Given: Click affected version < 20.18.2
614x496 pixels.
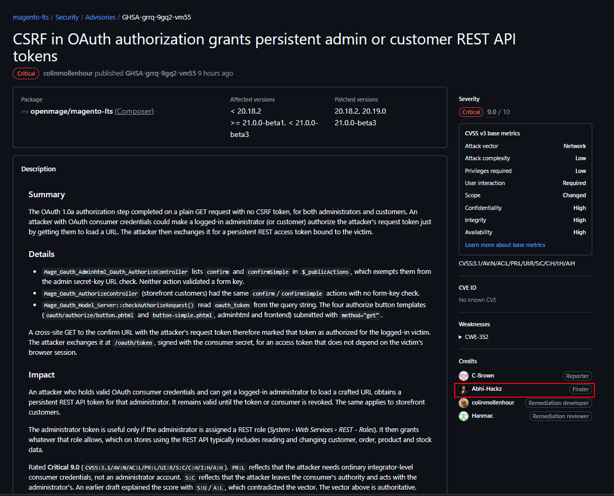Looking at the screenshot, I should click(246, 111).
